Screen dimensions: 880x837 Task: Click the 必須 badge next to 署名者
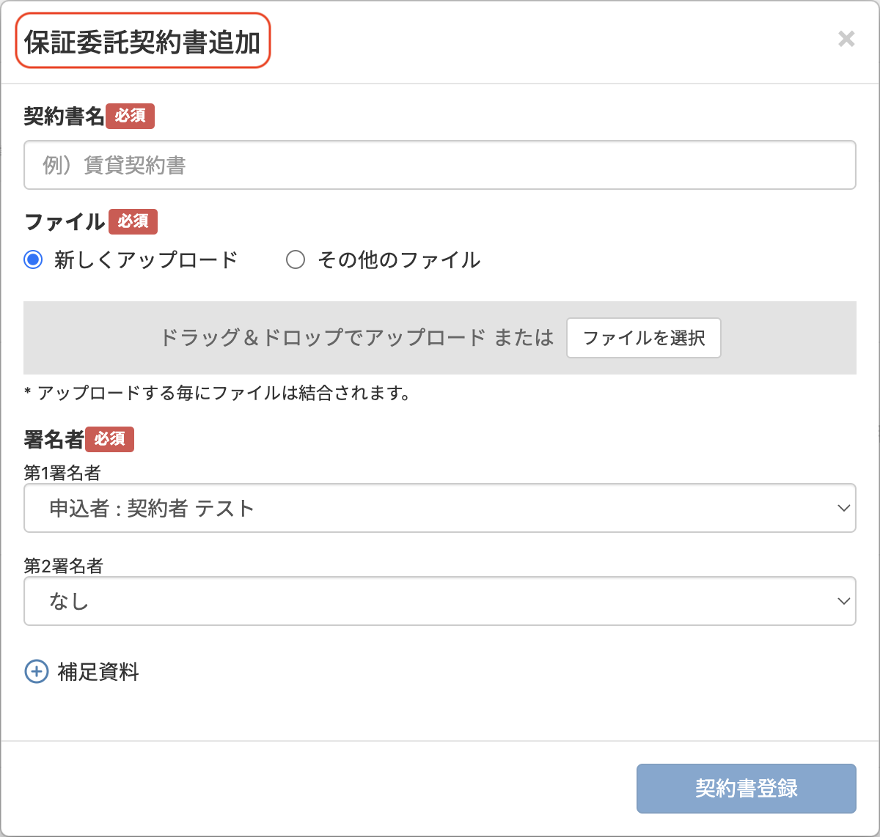click(109, 439)
